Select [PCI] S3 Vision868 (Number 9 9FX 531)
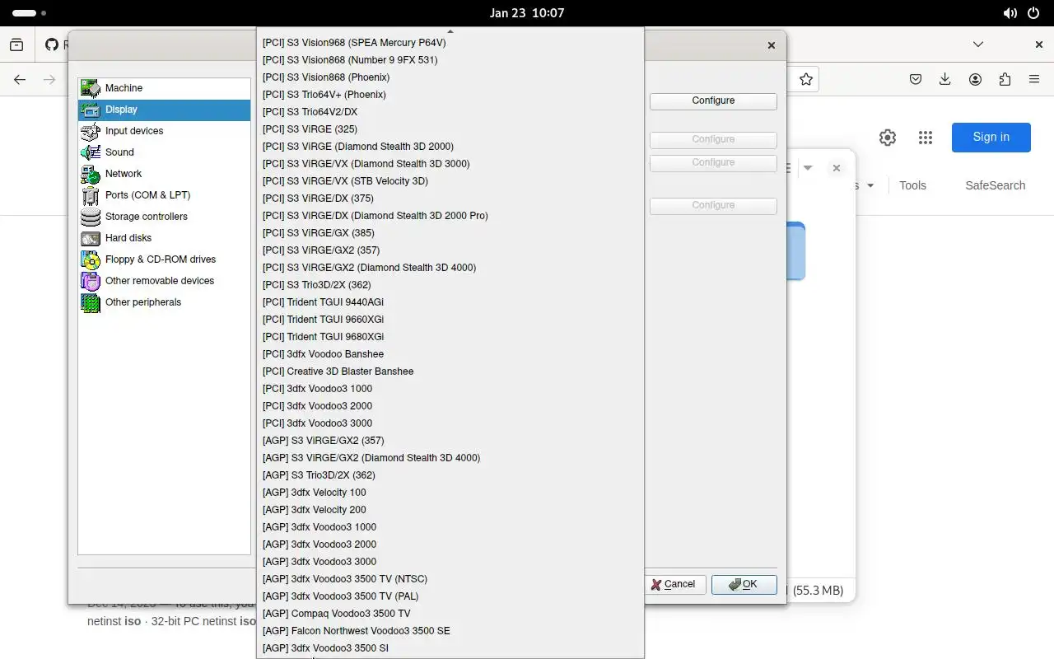The width and height of the screenshot is (1054, 659). [x=450, y=60]
